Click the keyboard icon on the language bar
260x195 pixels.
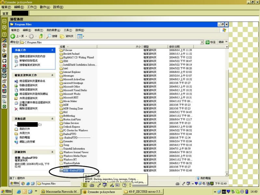click(92, 185)
